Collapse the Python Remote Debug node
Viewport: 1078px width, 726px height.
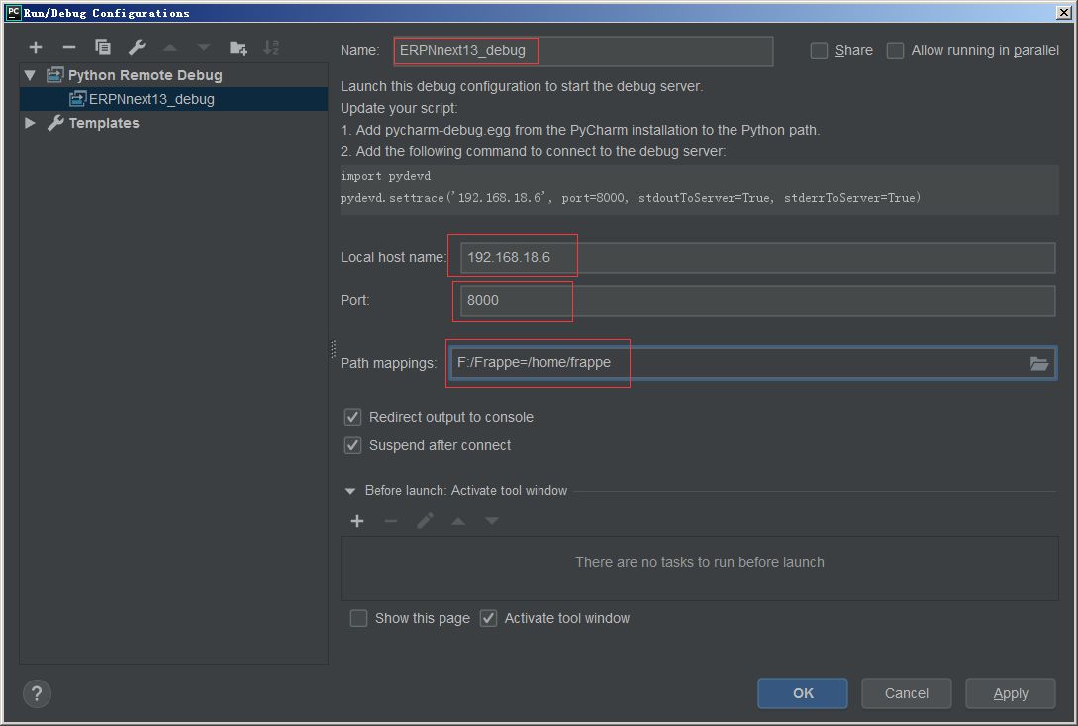30,75
